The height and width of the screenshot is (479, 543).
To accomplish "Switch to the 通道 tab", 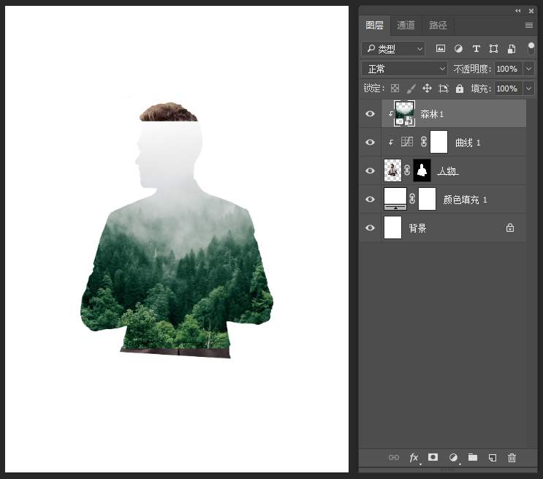I will tap(406, 26).
